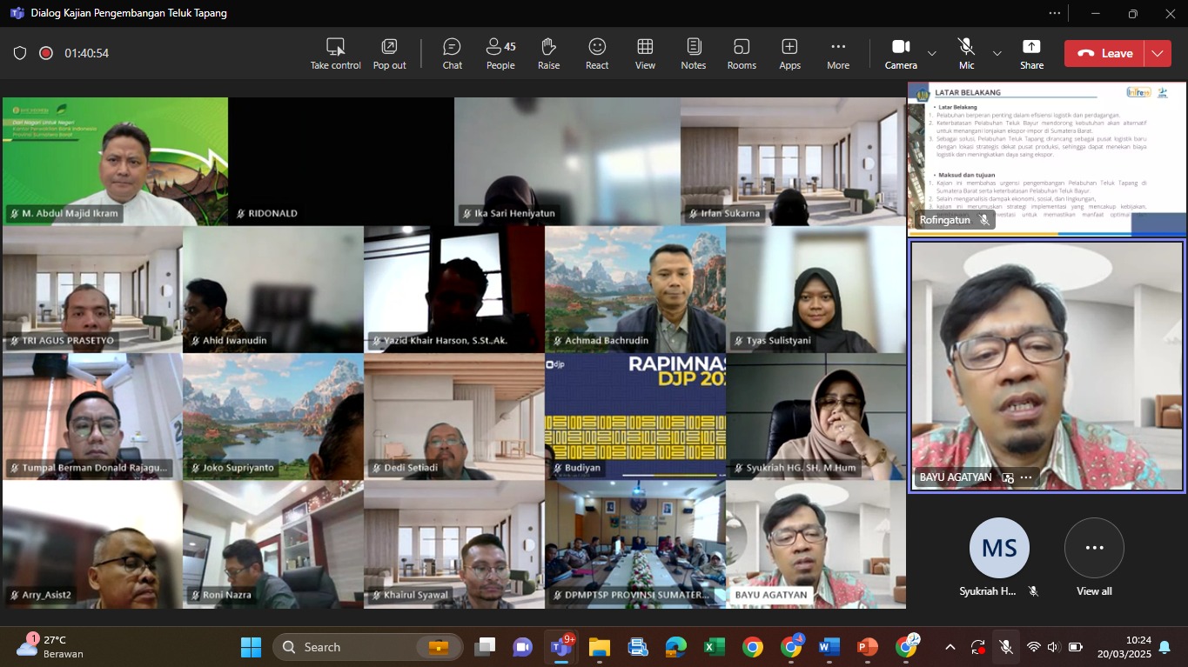
Task: Select Arry_Asist2's video tile
Action: (x=92, y=544)
